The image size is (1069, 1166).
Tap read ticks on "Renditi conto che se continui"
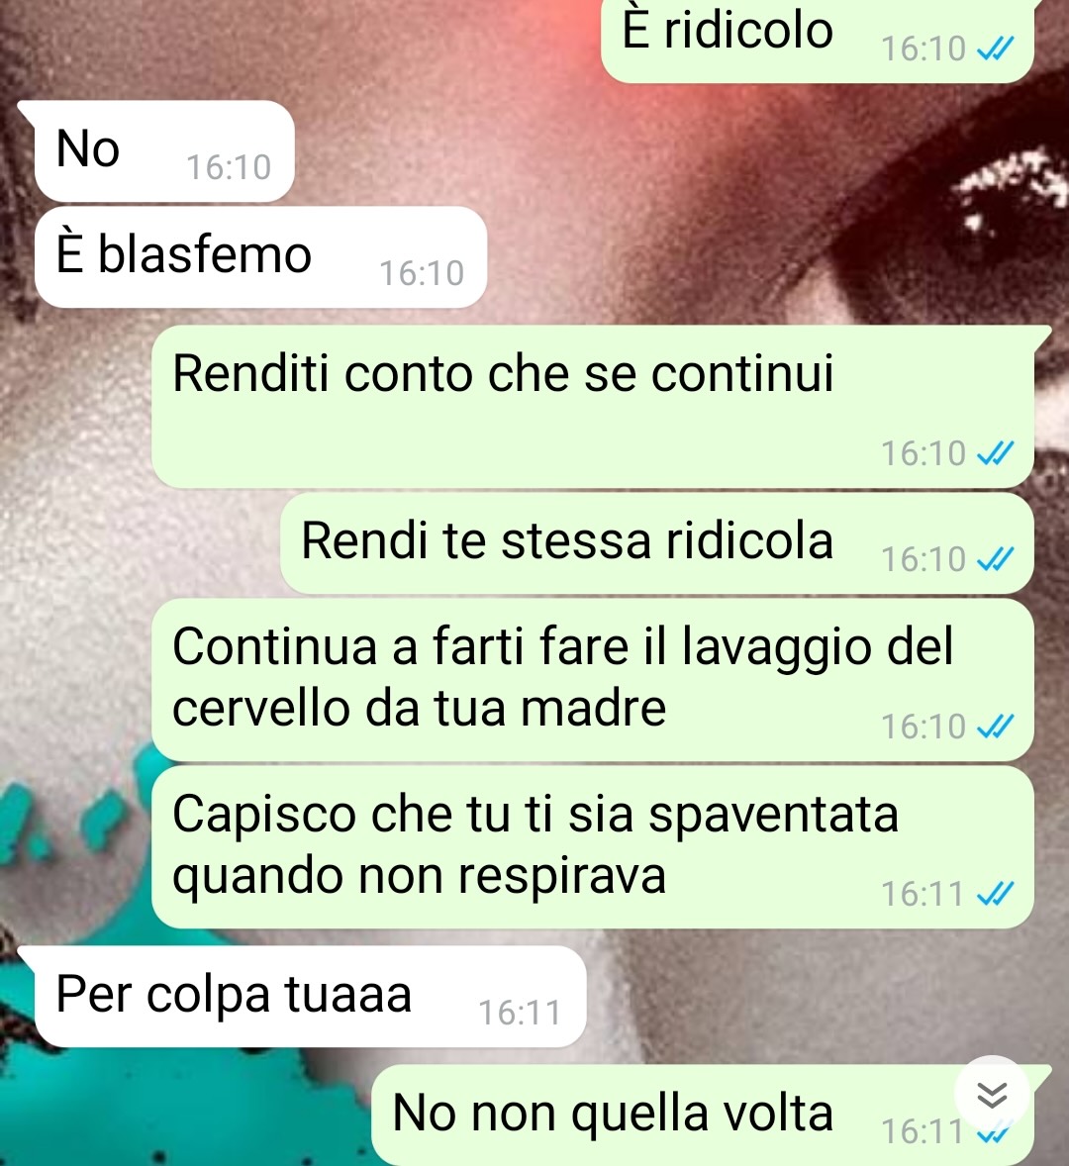pos(996,453)
